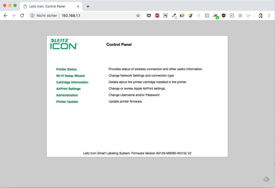Open the grey G extension
The image size is (275, 188).
[207, 16]
